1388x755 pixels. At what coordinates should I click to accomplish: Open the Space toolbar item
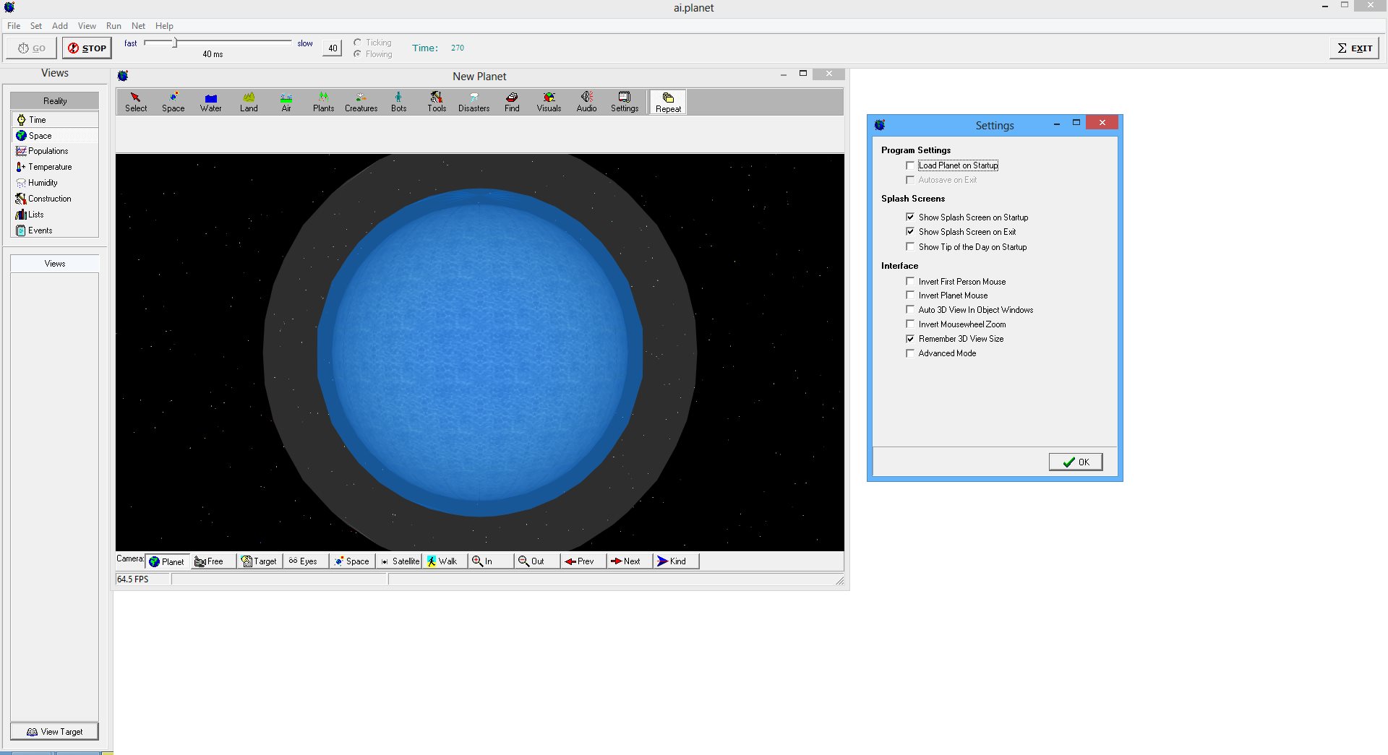[173, 102]
